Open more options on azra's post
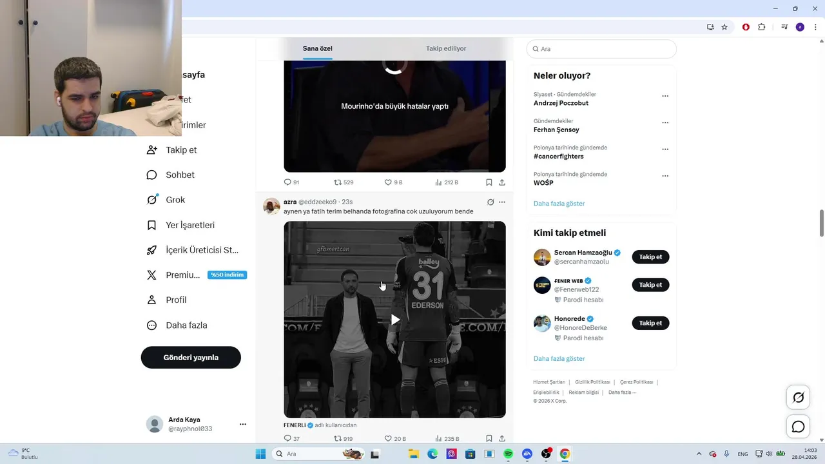The width and height of the screenshot is (825, 464). coord(502,202)
